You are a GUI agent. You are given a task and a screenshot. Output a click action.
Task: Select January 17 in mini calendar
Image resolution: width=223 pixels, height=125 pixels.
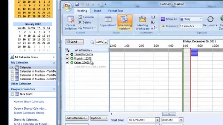click(29, 40)
